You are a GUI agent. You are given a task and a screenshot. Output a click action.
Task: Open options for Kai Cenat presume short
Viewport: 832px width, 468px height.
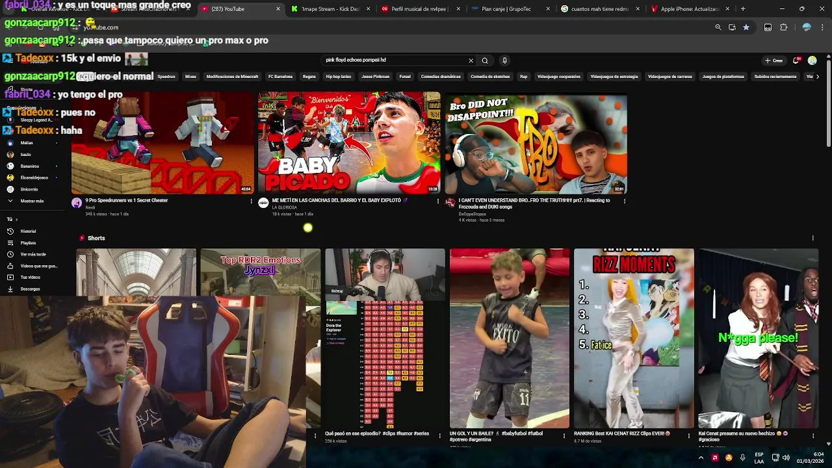pyautogui.click(x=812, y=435)
